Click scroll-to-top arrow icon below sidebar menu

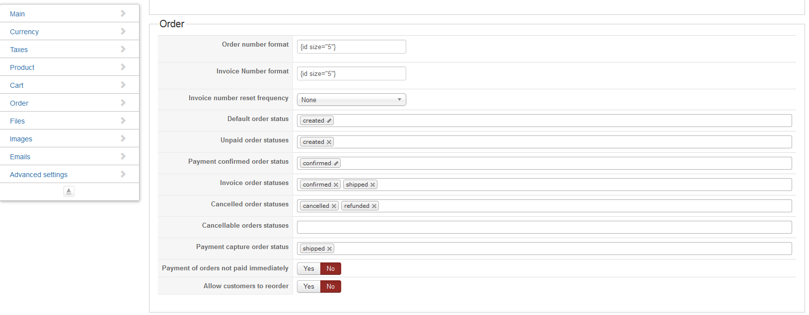[69, 191]
